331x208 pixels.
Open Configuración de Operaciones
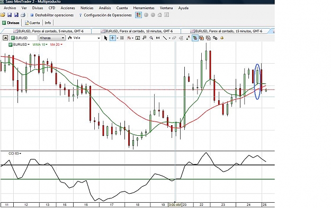[x=105, y=15]
